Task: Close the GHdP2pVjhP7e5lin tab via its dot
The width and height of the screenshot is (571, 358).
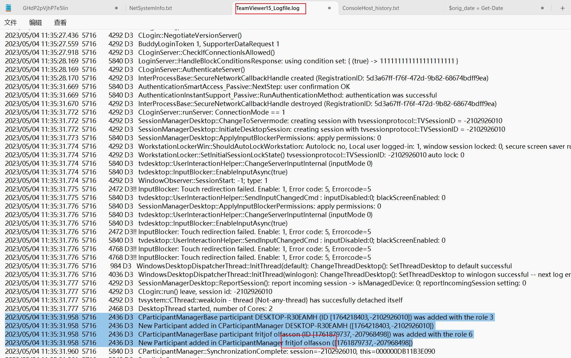Action: click(116, 8)
